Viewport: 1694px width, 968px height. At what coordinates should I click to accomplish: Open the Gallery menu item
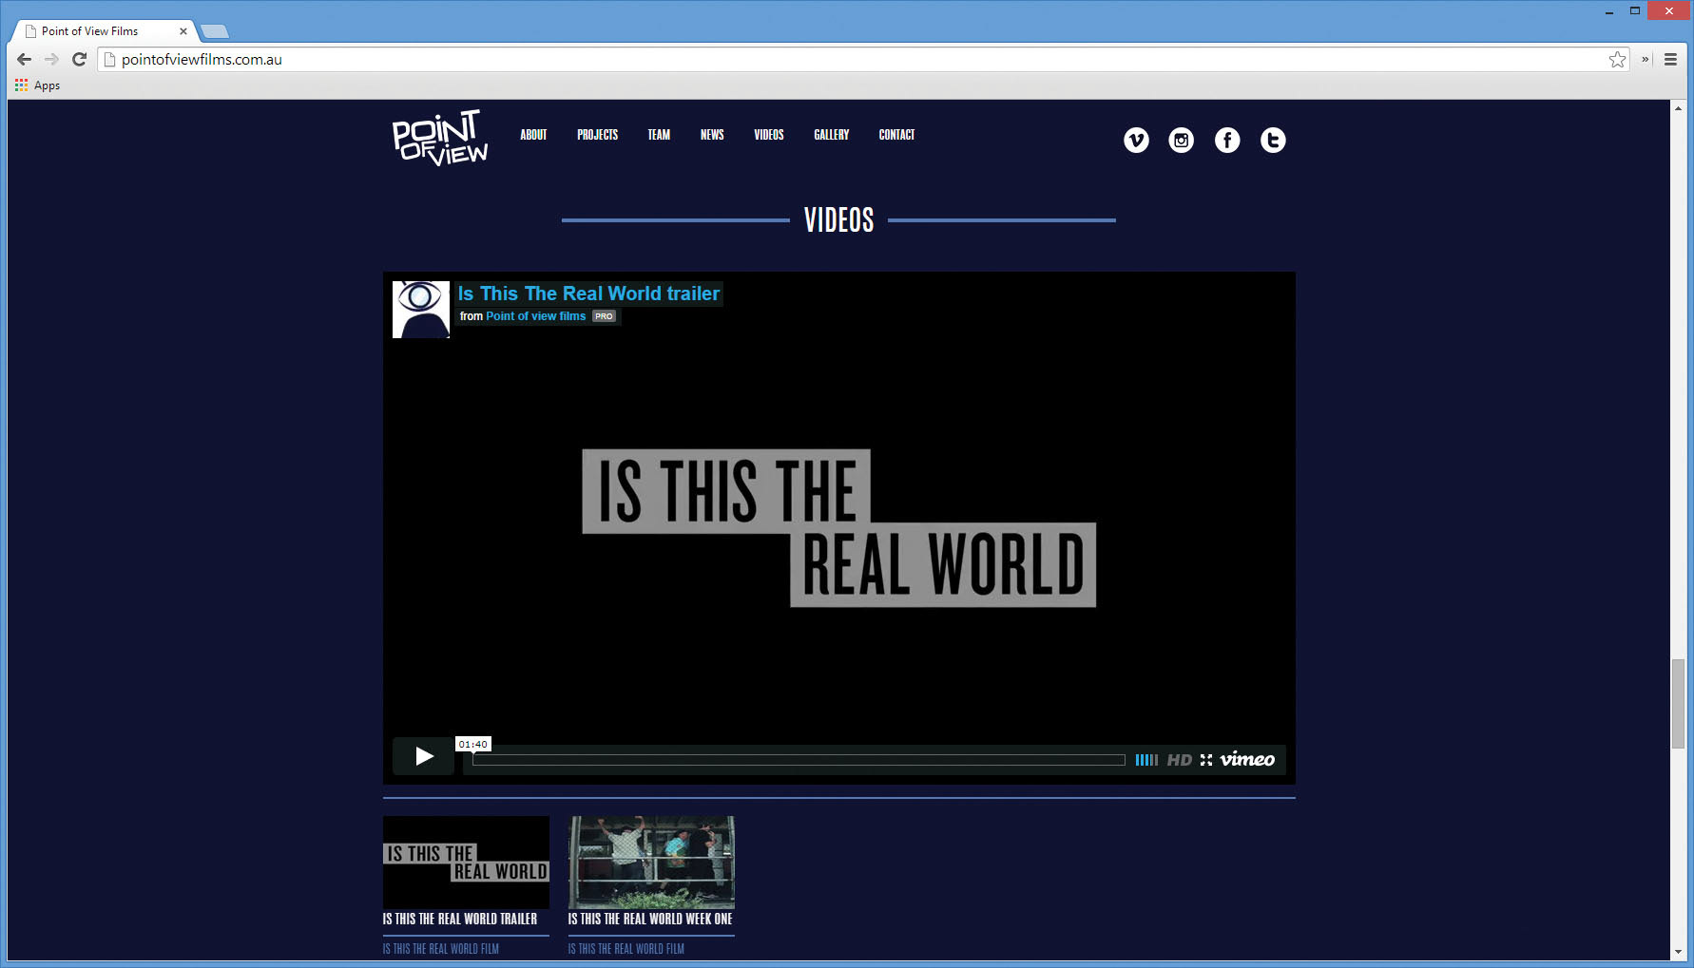tap(832, 135)
